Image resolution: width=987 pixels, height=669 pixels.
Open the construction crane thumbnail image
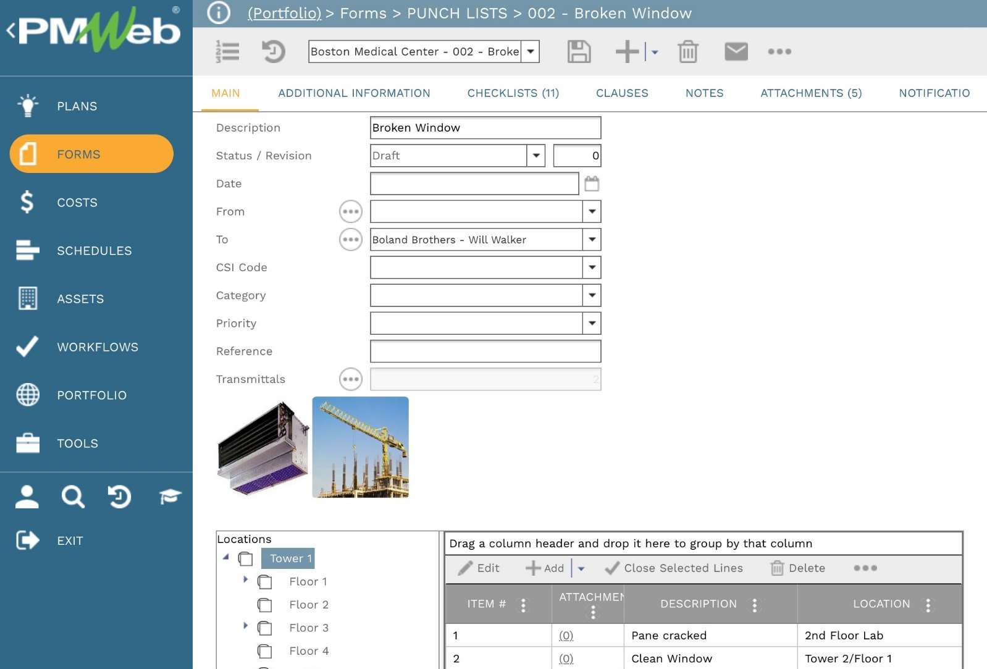360,447
